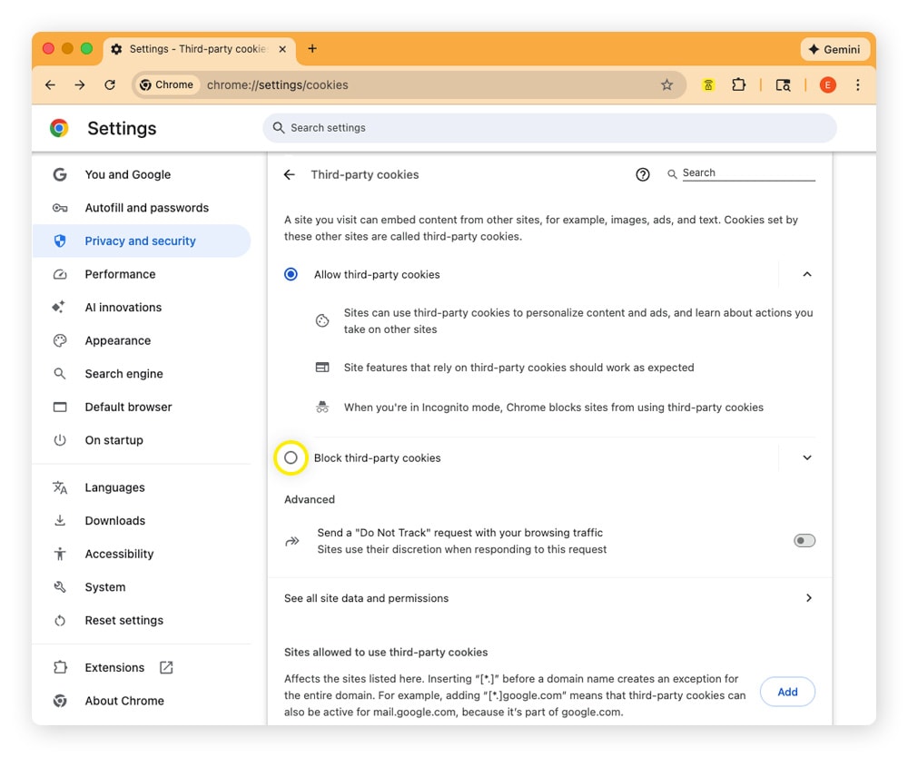This screenshot has height=757, width=908.
Task: Collapse the Allow third-party cookies section
Action: pos(806,273)
